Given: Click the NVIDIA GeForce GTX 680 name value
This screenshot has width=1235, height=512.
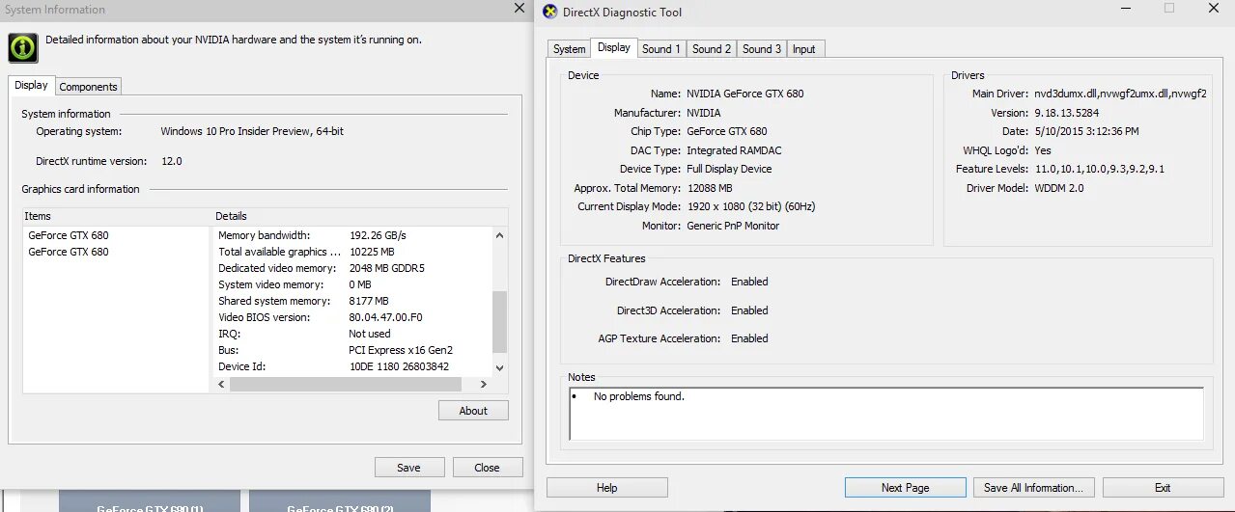Looking at the screenshot, I should pos(744,94).
